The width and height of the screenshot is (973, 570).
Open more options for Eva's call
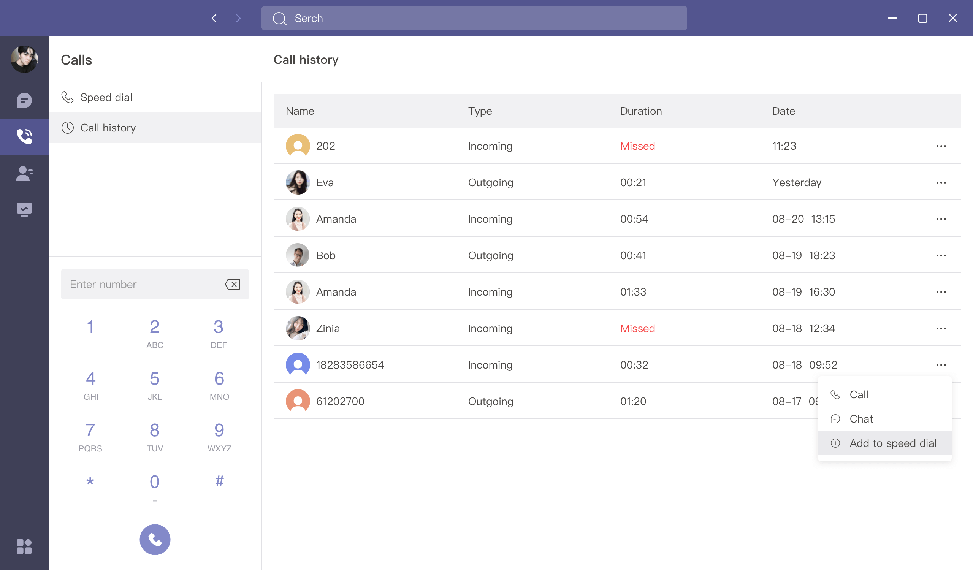941,182
